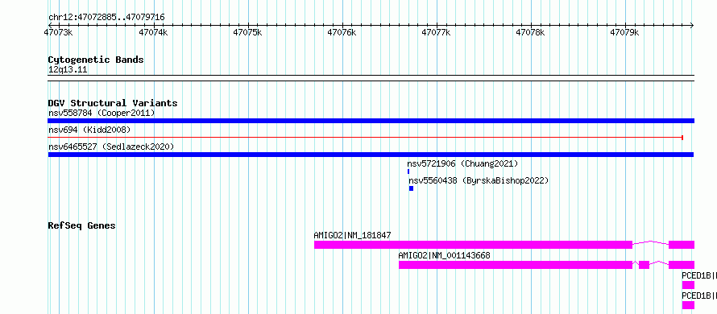
Task: Open the nsv6465527 (Sedlazeck2020) label
Action: tap(111, 147)
